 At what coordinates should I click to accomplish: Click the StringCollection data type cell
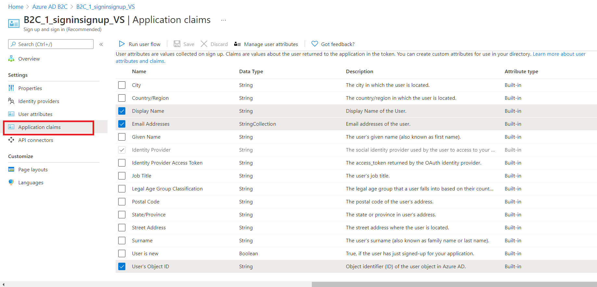(x=258, y=124)
